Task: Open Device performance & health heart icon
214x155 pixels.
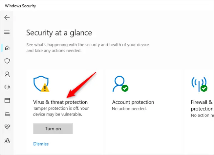Action: pos(7,127)
